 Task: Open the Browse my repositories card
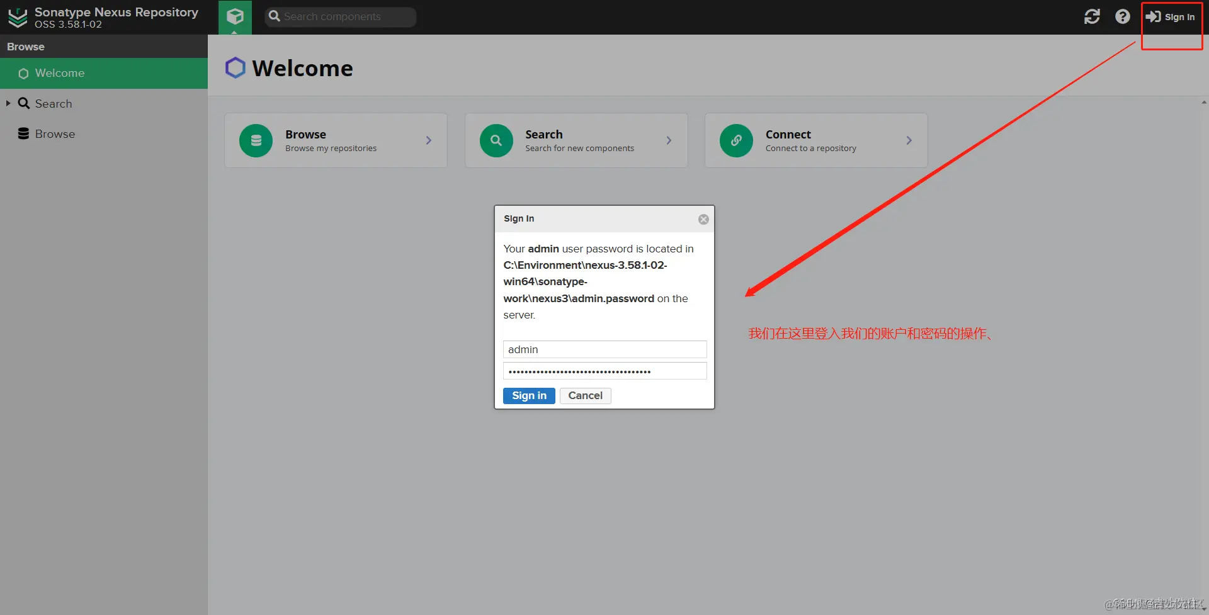336,140
